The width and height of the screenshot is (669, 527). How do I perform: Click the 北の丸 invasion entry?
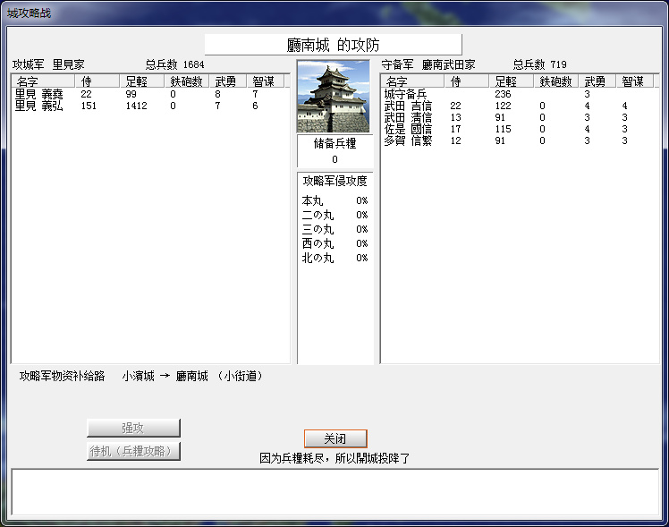(334, 258)
